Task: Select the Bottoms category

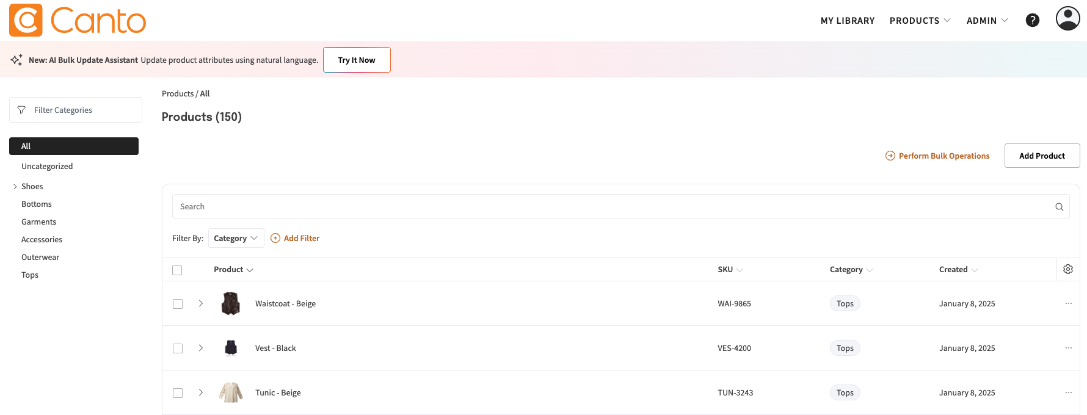Action: pos(37,204)
